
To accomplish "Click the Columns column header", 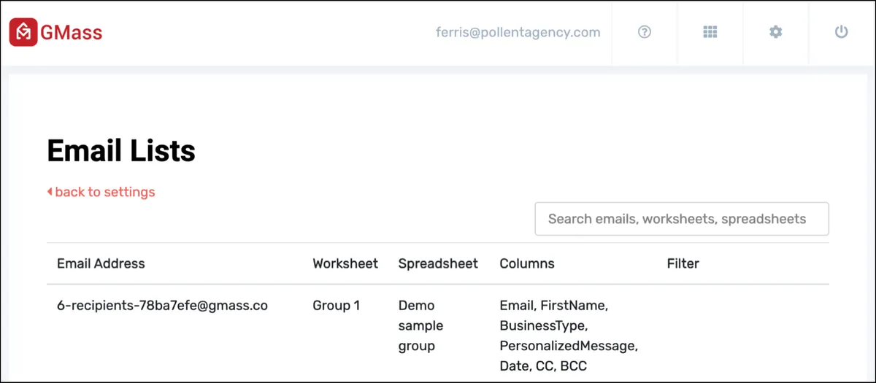I will [x=527, y=263].
